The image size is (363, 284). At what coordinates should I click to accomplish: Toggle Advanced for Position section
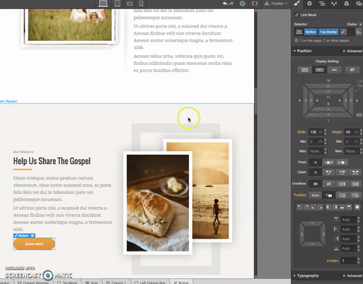(x=352, y=51)
